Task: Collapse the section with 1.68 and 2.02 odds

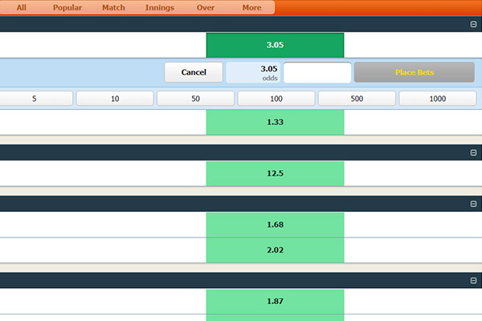Action: pos(473,204)
